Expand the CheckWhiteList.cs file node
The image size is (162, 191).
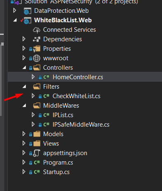[x=33, y=96]
